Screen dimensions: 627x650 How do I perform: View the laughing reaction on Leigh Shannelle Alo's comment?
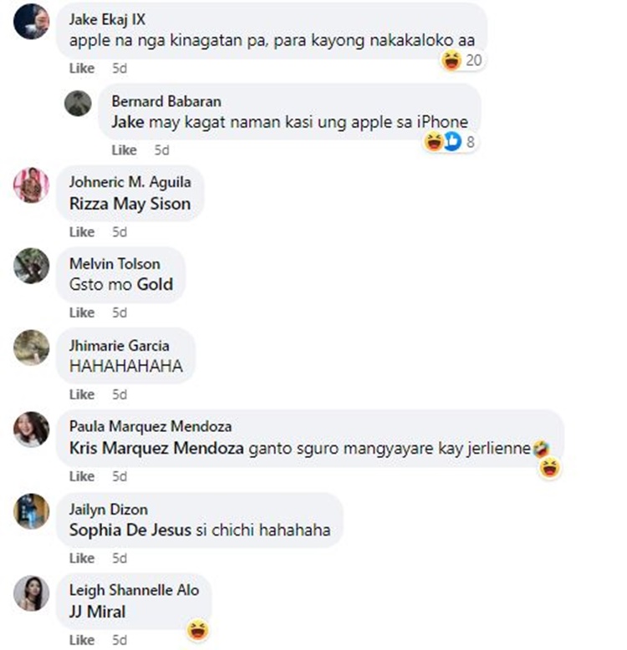tap(198, 630)
